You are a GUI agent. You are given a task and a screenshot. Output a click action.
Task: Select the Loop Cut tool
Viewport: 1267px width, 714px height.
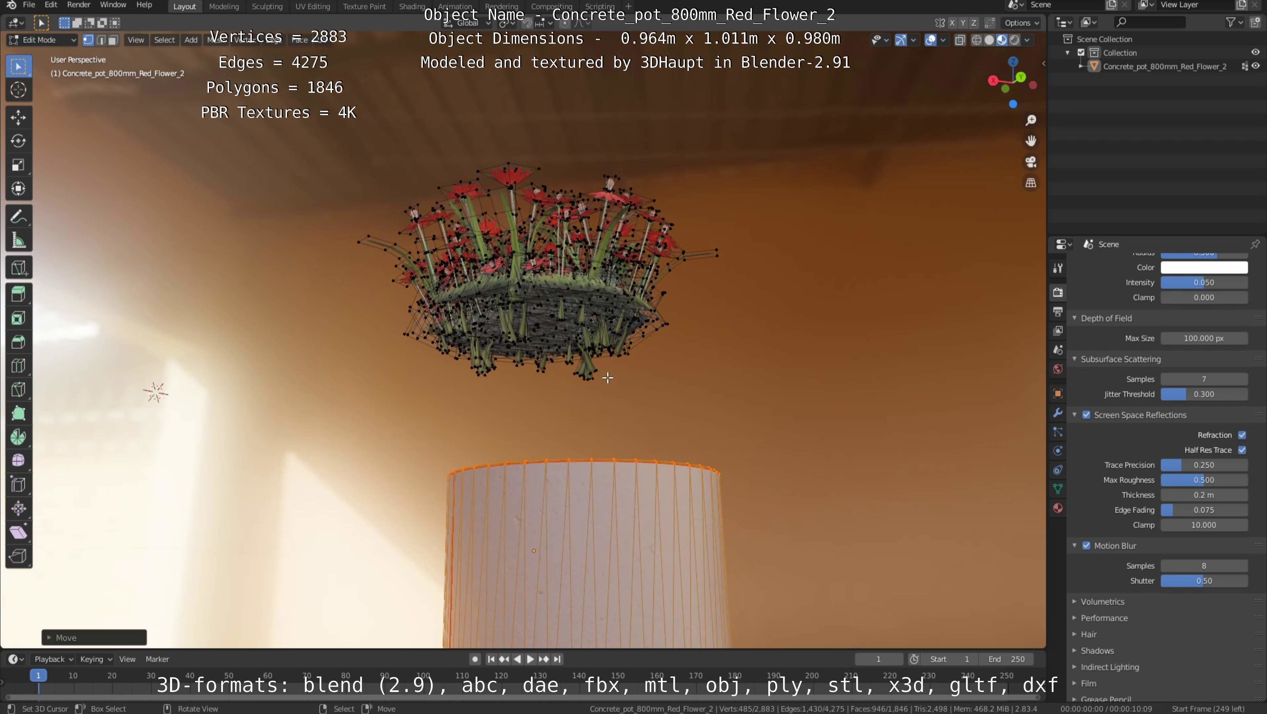[19, 366]
